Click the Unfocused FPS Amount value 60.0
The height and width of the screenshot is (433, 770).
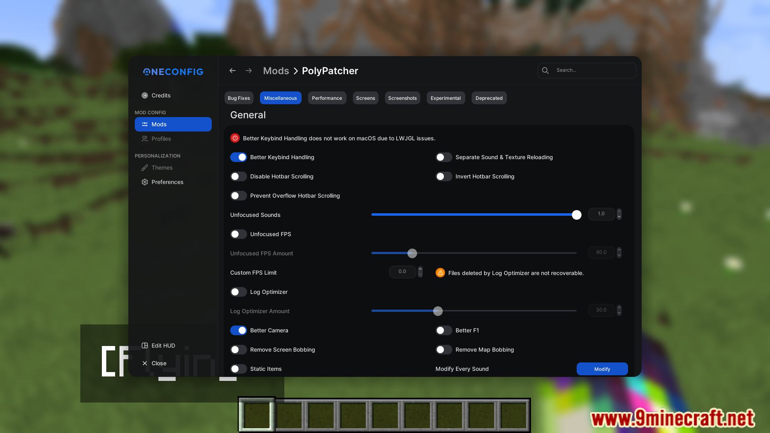(x=602, y=253)
